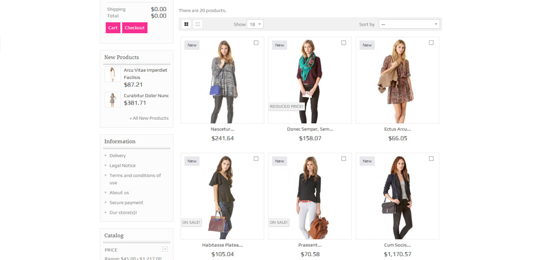Click the pink Checkout button

[x=135, y=28]
